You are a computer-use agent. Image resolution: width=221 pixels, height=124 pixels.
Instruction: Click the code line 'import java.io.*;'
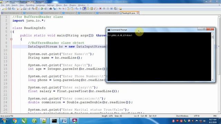coord(29,21)
